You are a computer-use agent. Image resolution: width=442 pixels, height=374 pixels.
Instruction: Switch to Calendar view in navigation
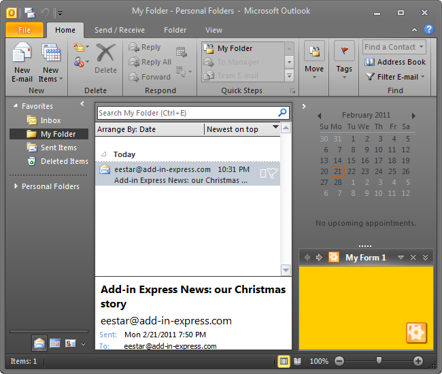point(55,343)
